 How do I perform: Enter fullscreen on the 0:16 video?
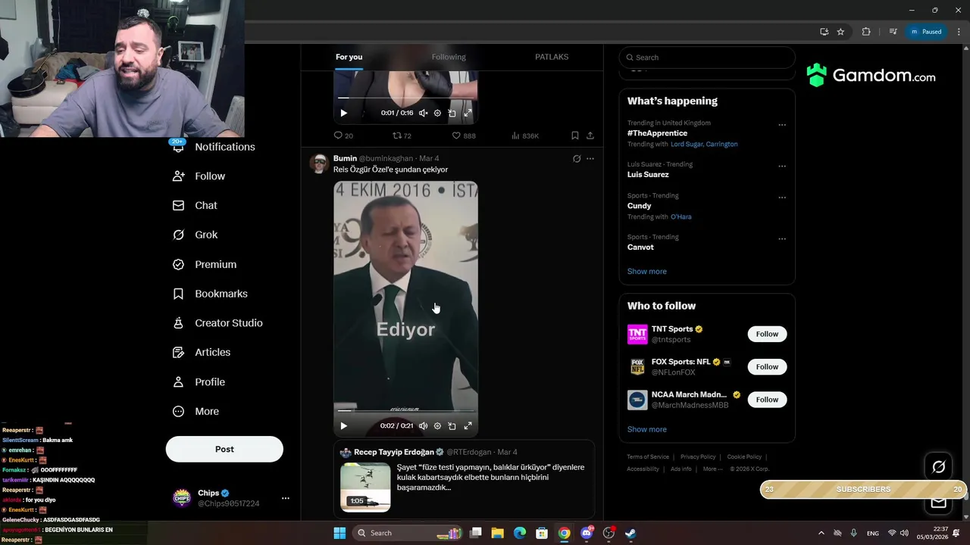coord(468,113)
